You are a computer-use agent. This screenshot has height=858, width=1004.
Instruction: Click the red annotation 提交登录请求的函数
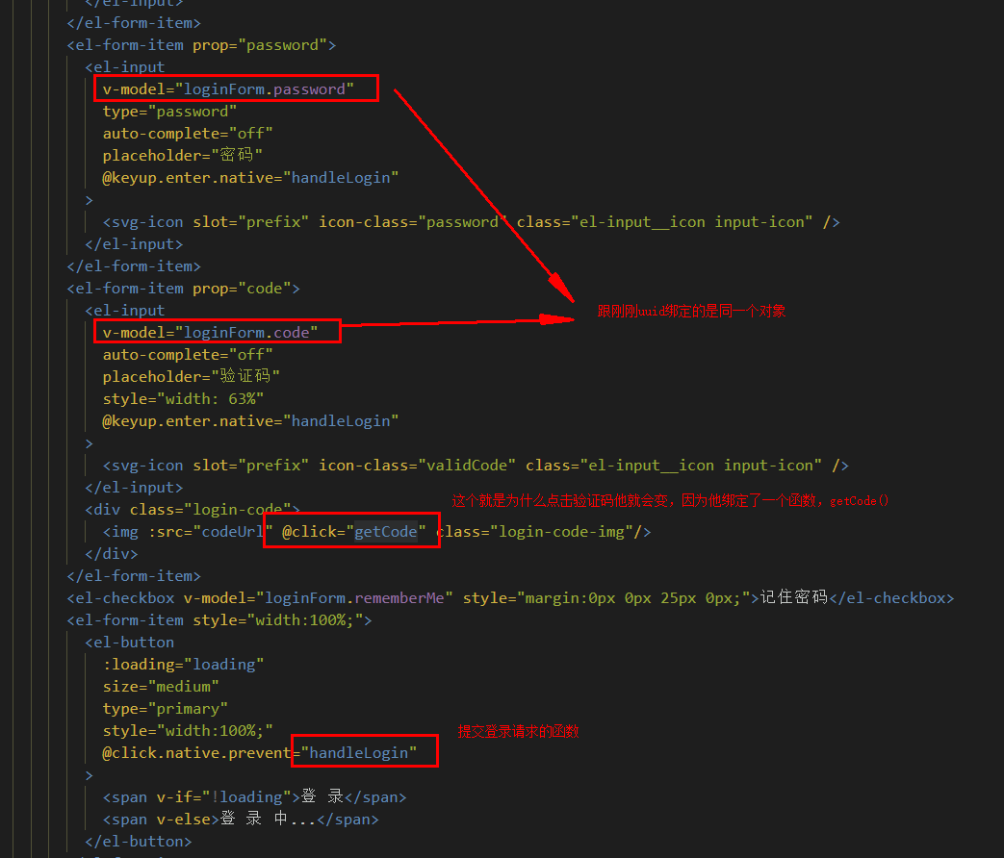pyautogui.click(x=518, y=731)
